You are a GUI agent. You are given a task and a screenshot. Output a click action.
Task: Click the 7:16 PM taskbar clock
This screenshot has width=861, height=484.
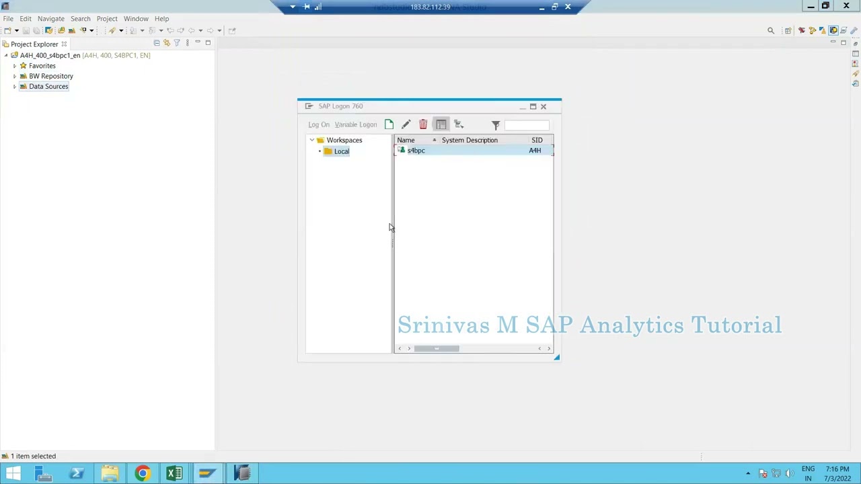pos(837,469)
